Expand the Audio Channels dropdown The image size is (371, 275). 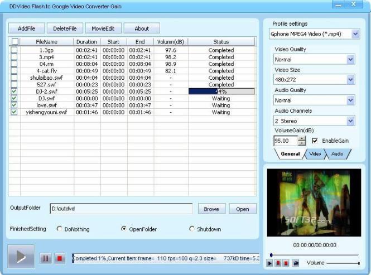point(351,121)
